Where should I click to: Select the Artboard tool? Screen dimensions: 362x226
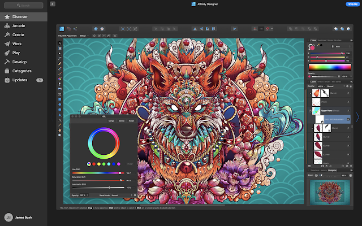tap(60, 48)
